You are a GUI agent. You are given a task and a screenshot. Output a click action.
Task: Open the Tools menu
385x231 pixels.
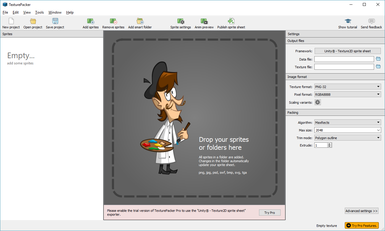coord(39,12)
